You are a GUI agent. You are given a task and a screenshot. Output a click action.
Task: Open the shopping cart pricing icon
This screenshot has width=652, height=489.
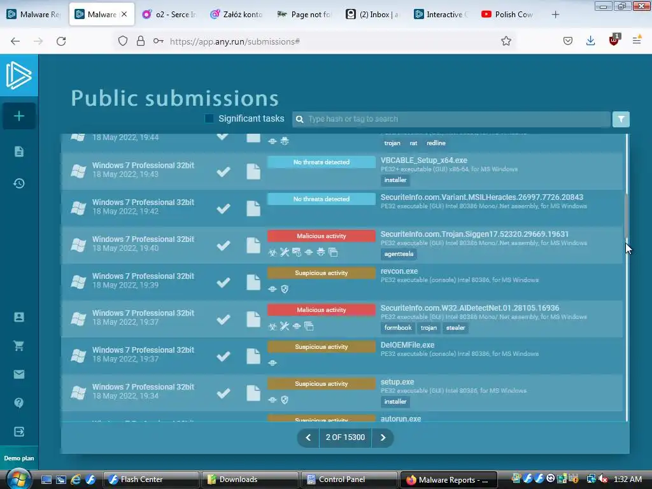tap(19, 346)
